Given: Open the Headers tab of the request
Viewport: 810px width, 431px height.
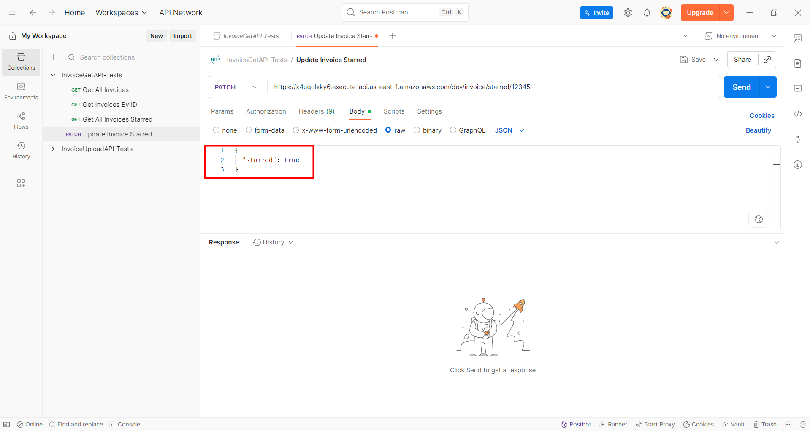Looking at the screenshot, I should [316, 111].
